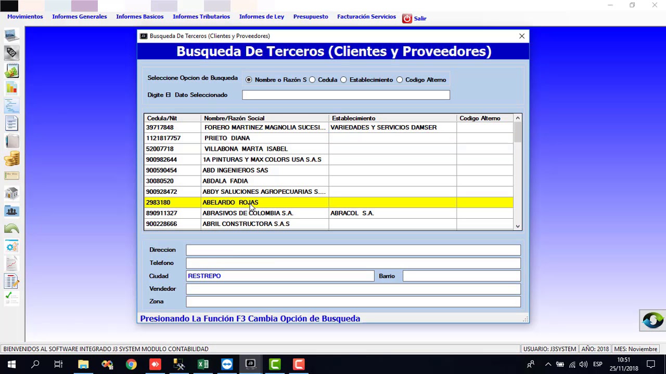666x374 pixels.
Task: Click the Salir exit button
Action: 420,18
